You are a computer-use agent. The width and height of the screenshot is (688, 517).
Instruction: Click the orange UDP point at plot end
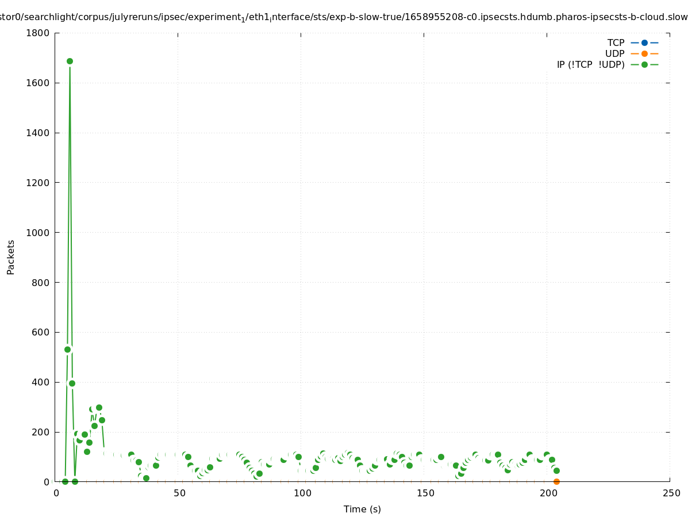coord(556,481)
